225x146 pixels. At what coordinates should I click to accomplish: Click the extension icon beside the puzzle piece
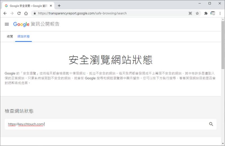(x=213, y=13)
